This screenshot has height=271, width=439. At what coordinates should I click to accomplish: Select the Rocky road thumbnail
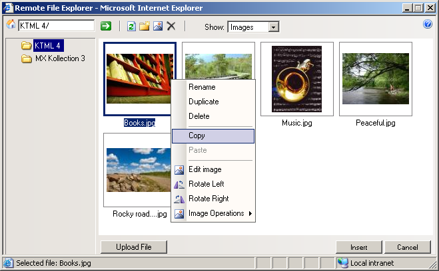coord(137,170)
